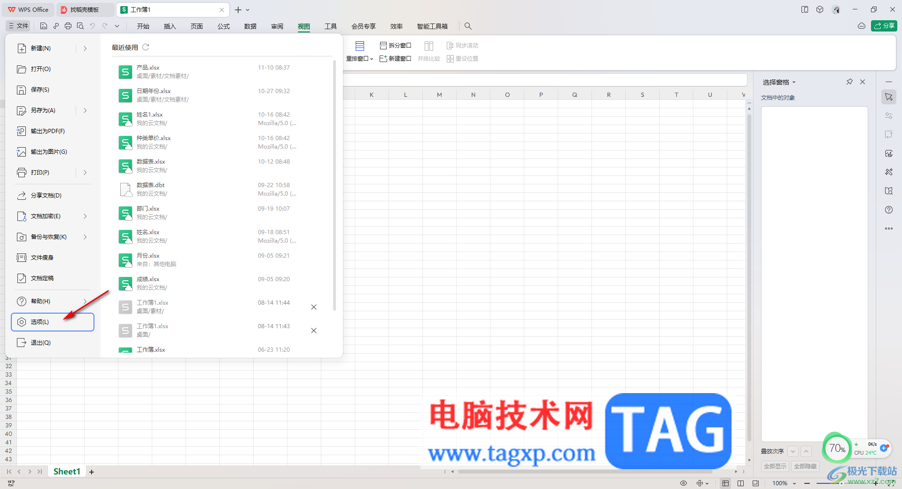Viewport: 902px width, 489px height.
Task: Add a new sheet with plus icon
Action: point(92,472)
